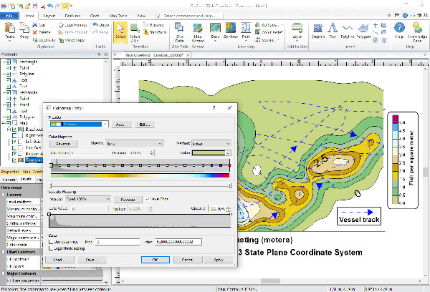Click the Select All icon

135,28
